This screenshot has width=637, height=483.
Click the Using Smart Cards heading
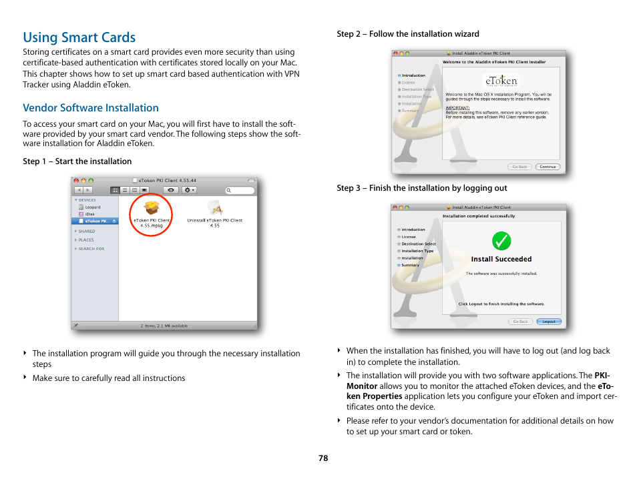point(79,37)
